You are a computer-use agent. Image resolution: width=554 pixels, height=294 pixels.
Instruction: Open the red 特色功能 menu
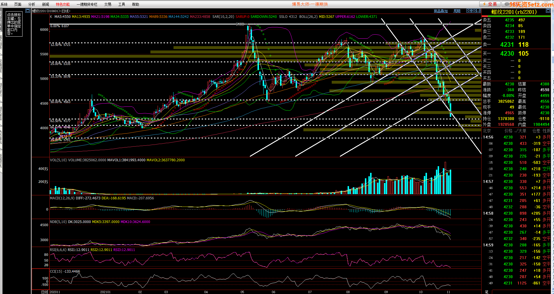(x=63, y=4)
